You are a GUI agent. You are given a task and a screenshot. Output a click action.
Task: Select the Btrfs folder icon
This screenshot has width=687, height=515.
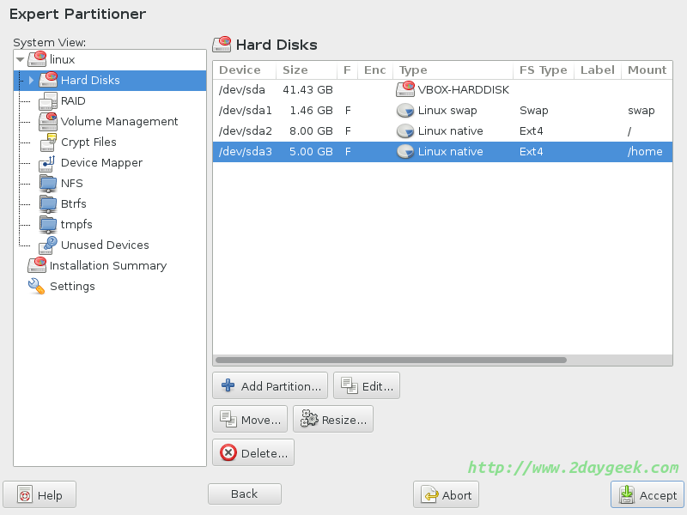pyautogui.click(x=48, y=204)
